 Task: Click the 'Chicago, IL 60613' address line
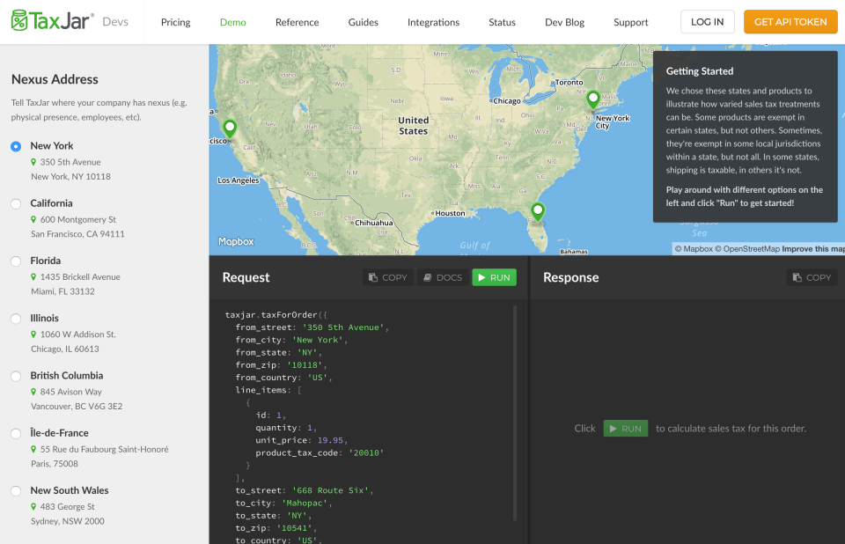click(64, 349)
